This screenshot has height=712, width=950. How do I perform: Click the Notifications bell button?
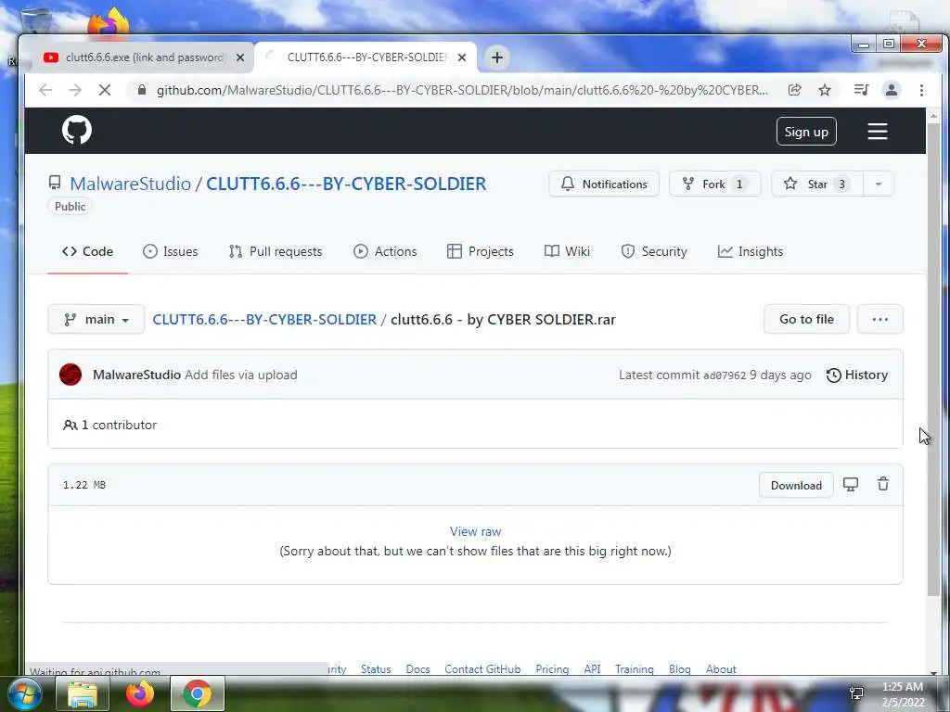(603, 184)
